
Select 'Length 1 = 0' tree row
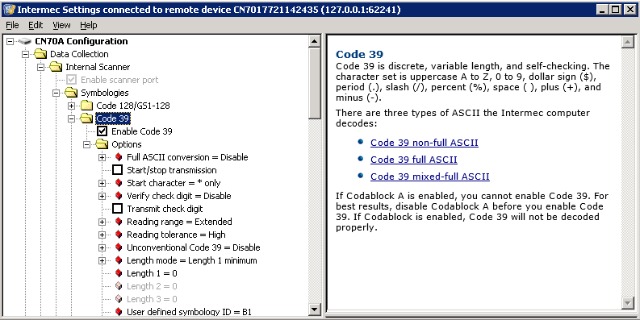pos(152,273)
